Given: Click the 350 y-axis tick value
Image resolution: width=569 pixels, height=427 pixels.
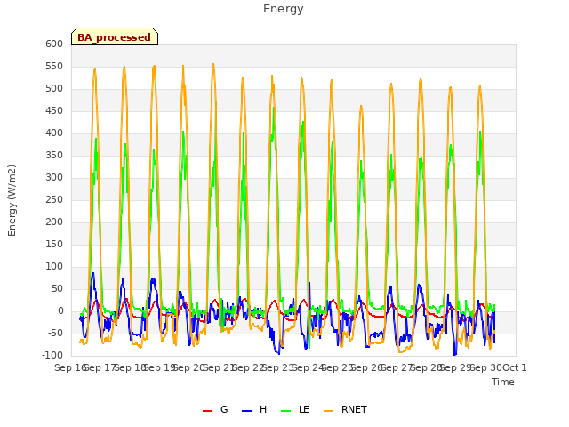Looking at the screenshot, I should click(54, 156).
